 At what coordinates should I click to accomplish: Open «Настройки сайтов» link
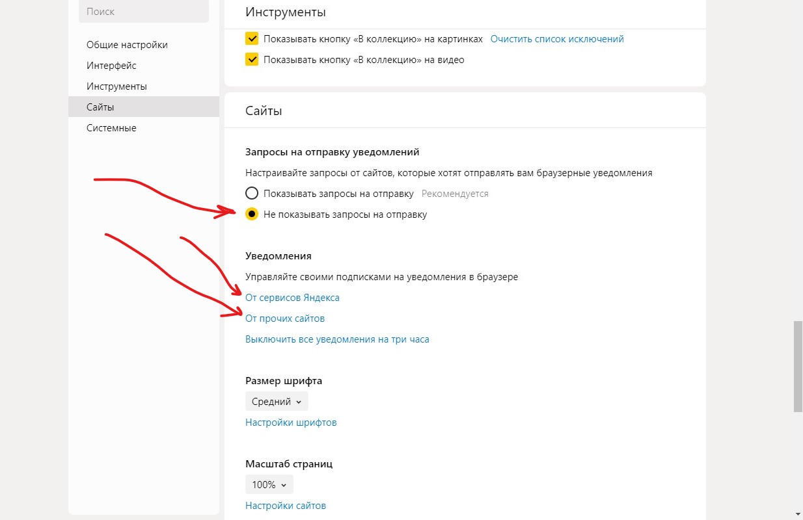tap(286, 506)
